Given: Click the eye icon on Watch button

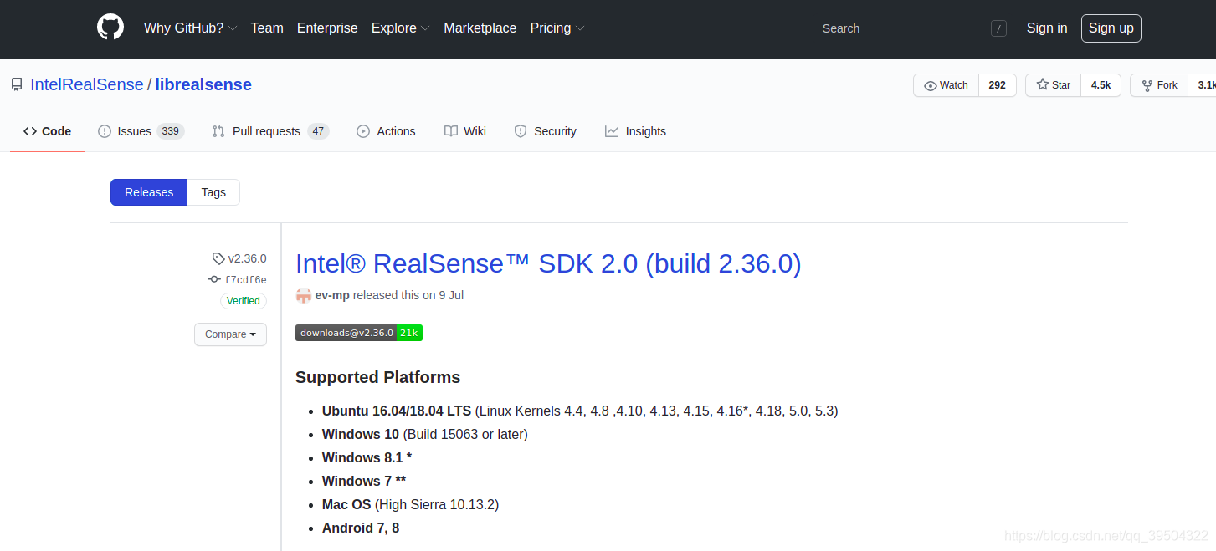Looking at the screenshot, I should tap(931, 84).
